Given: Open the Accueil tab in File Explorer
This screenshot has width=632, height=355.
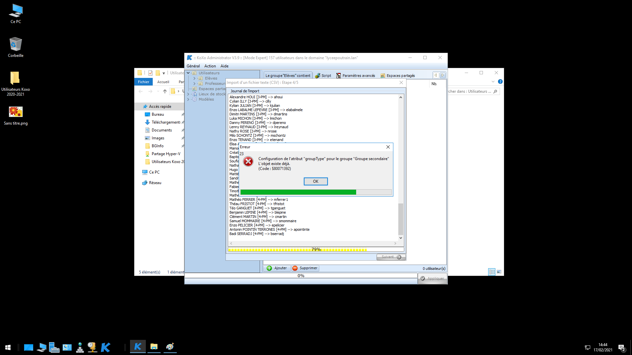Looking at the screenshot, I should click(x=163, y=82).
